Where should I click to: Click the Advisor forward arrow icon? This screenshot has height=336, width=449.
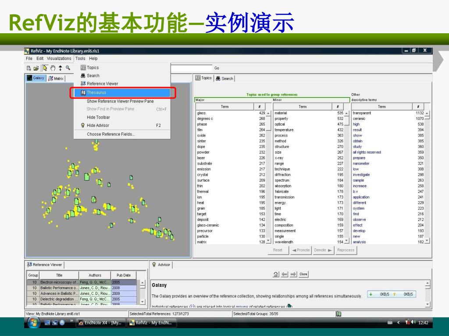(x=293, y=274)
